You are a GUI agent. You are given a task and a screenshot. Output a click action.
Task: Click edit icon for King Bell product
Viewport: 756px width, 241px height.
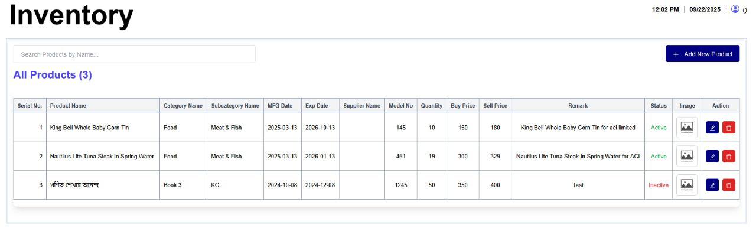click(x=712, y=128)
